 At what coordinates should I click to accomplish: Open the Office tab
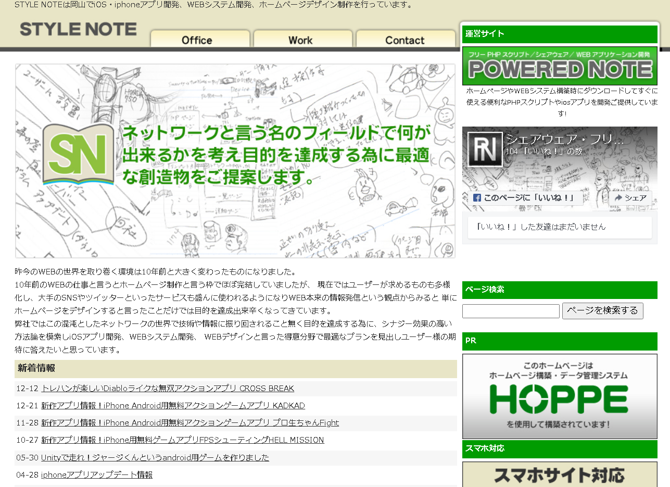201,39
